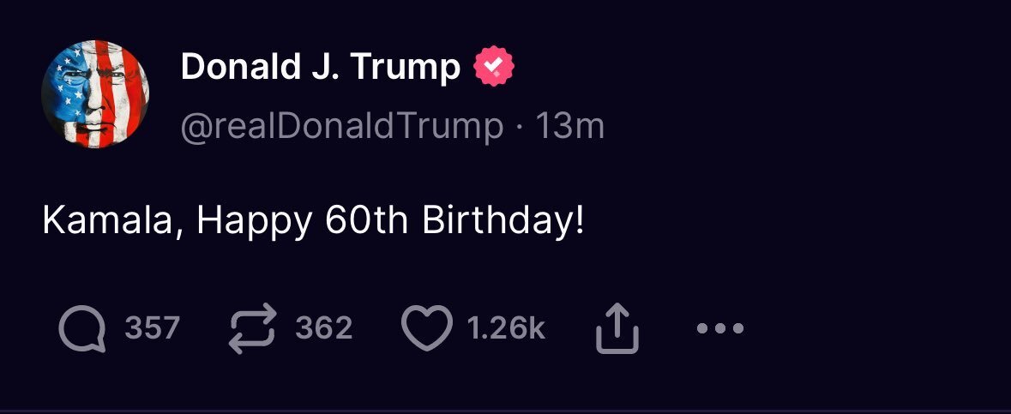Open the flag-painted profile avatar
This screenshot has width=1011, height=414.
coord(95,95)
